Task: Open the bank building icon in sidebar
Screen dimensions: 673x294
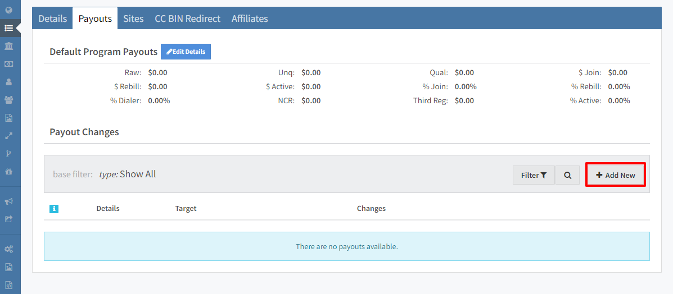Action: [x=9, y=45]
